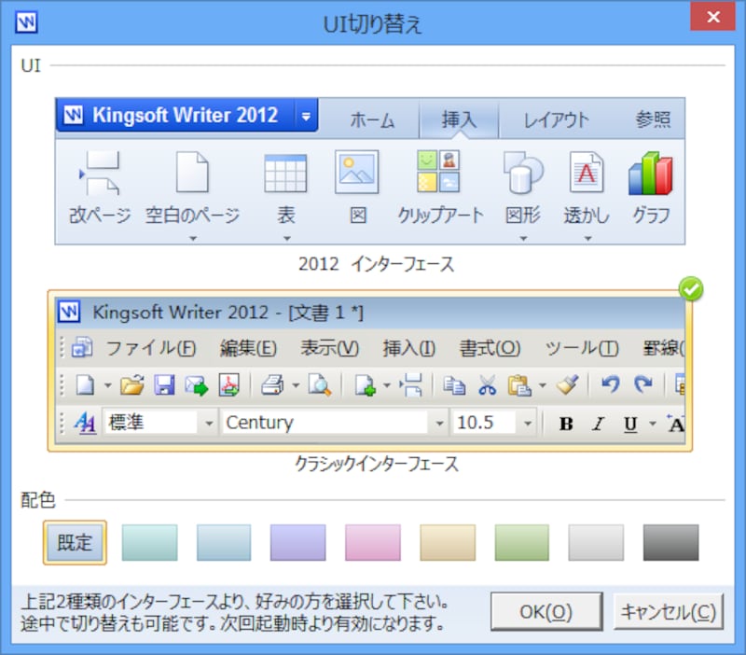Image resolution: width=746 pixels, height=655 pixels.
Task: Toggle bold with the B button
Action: (565, 423)
